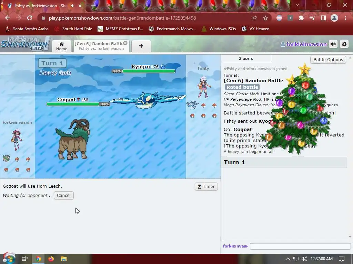This screenshot has height=264, width=353.
Task: Select the Gen 6 Random Battle tab
Action: (x=101, y=46)
